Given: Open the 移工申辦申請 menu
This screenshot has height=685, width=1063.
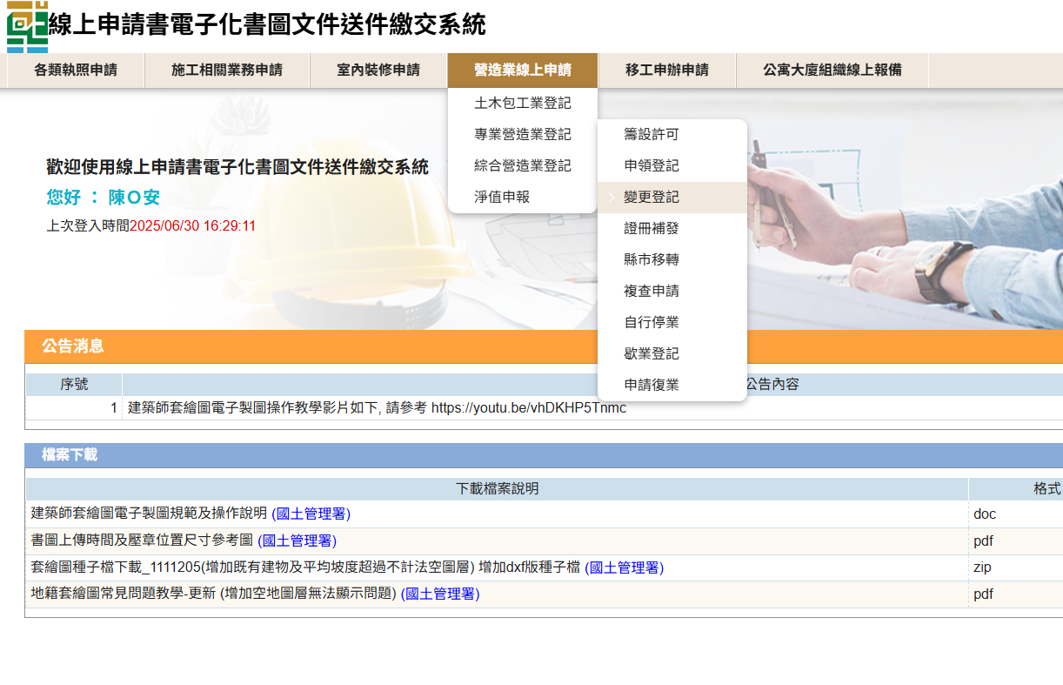Looking at the screenshot, I should click(x=666, y=71).
